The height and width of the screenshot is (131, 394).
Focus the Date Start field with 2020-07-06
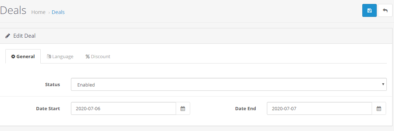click(124, 108)
